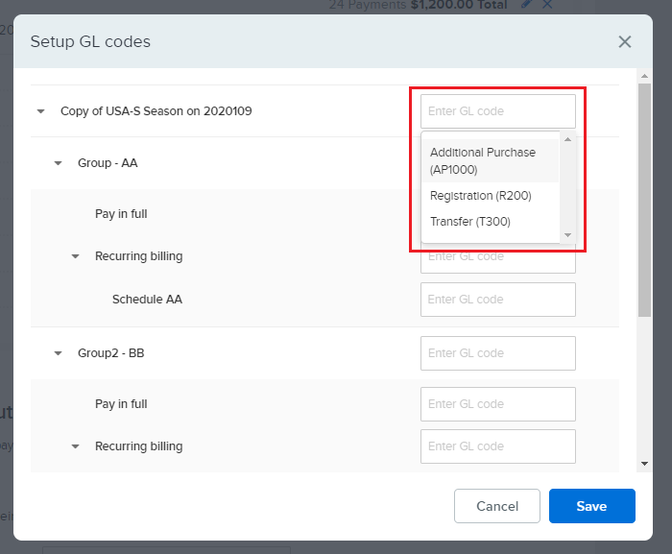Cancel the GL codes setup
Screen dimensions: 672x554
coord(497,506)
